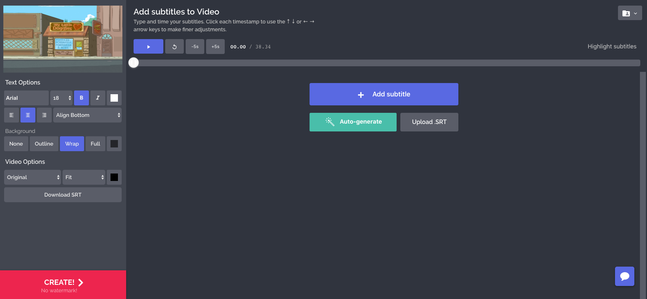This screenshot has height=299, width=647.
Task: Select None background style
Action: tap(16, 144)
